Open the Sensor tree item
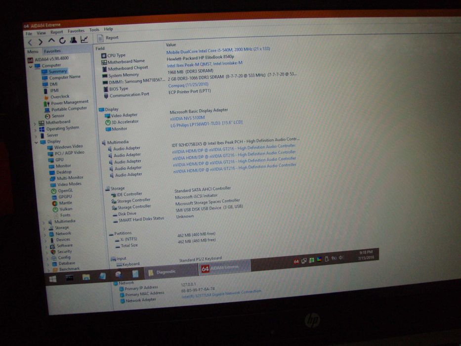Screen dimensions: 461x346 pyautogui.click(x=58, y=116)
